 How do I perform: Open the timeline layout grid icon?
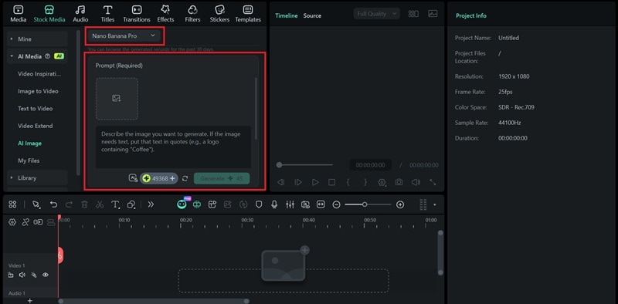pyautogui.click(x=12, y=204)
